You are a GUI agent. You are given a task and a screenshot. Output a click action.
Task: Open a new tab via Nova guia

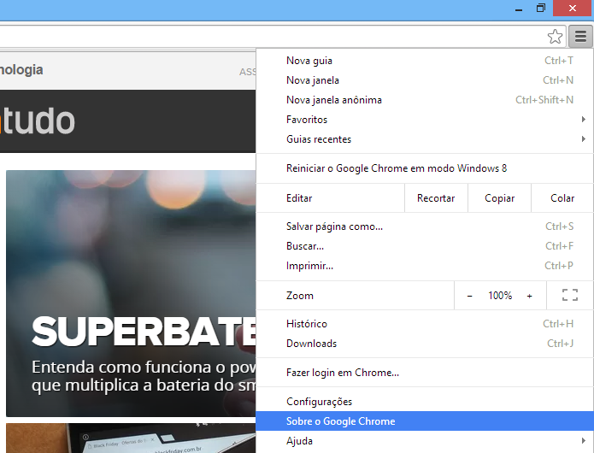click(425, 61)
